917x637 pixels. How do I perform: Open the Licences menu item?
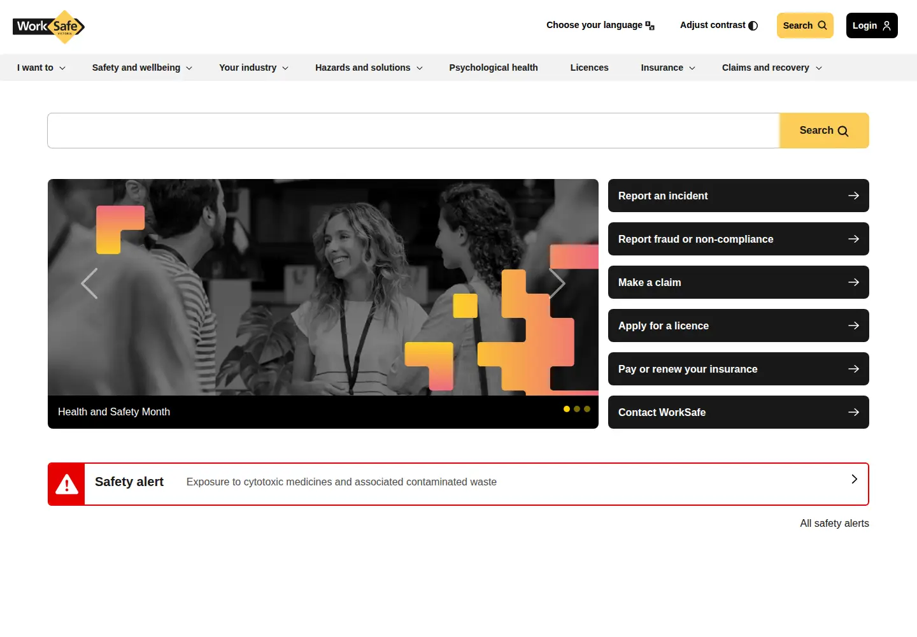click(x=589, y=68)
